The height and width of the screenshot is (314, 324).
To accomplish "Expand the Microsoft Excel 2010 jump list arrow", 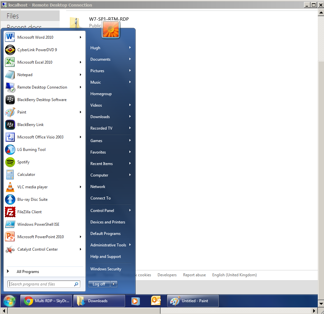I will 80,62.
